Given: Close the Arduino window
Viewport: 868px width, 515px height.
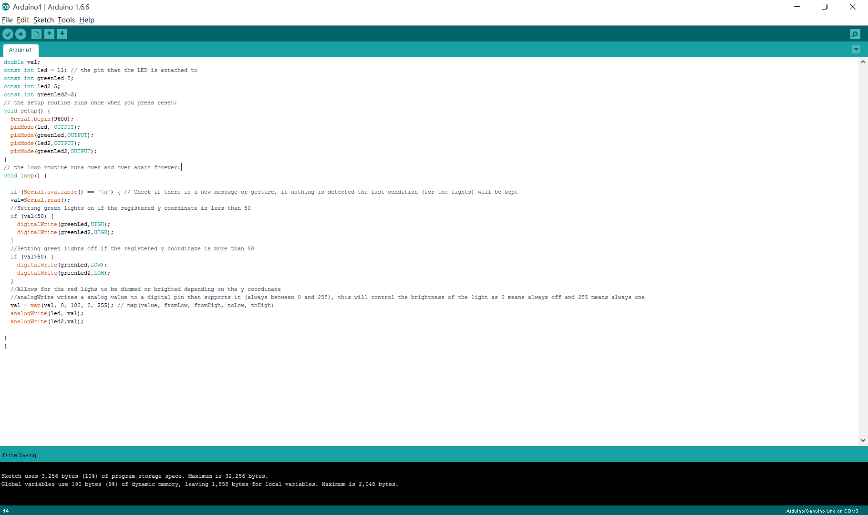Looking at the screenshot, I should pyautogui.click(x=853, y=7).
